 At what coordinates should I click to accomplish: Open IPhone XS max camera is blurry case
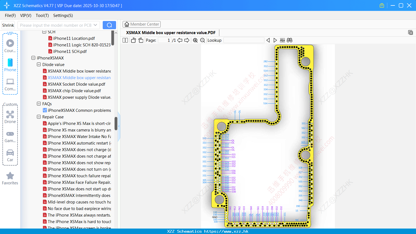77,130
